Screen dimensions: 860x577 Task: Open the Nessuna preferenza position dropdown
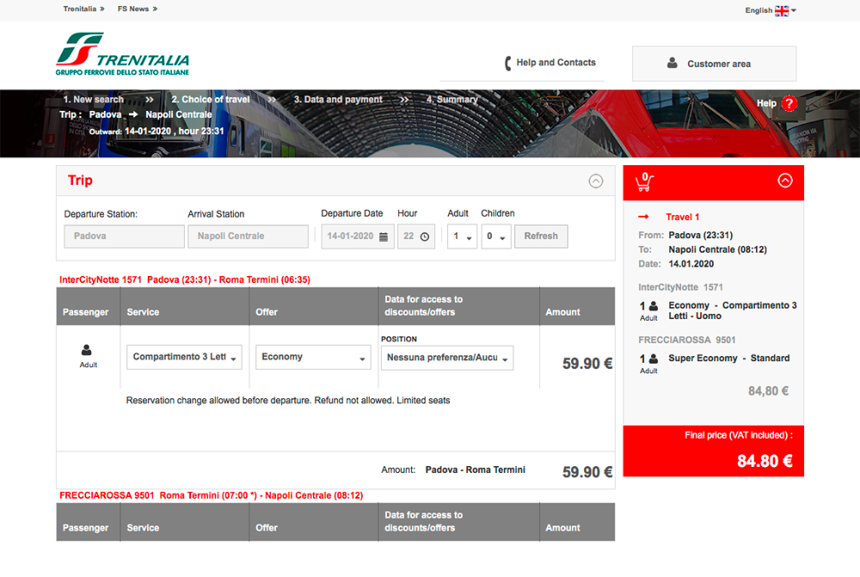click(x=447, y=358)
